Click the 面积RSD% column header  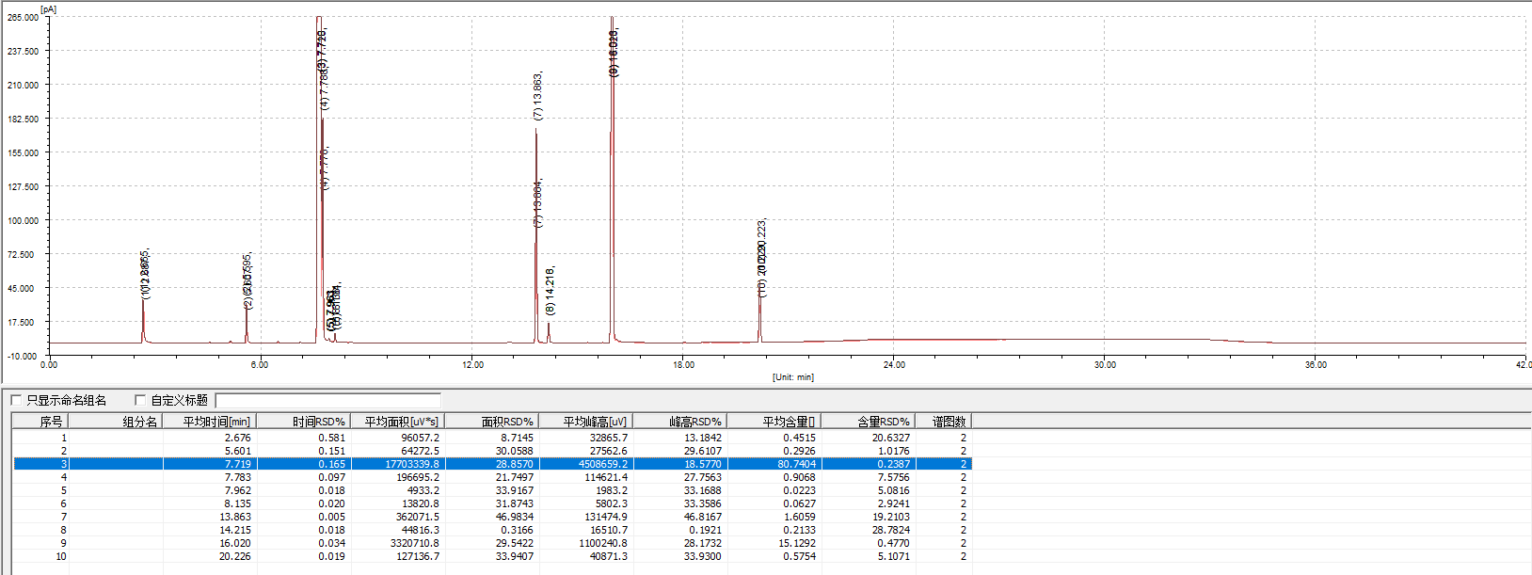click(x=491, y=422)
